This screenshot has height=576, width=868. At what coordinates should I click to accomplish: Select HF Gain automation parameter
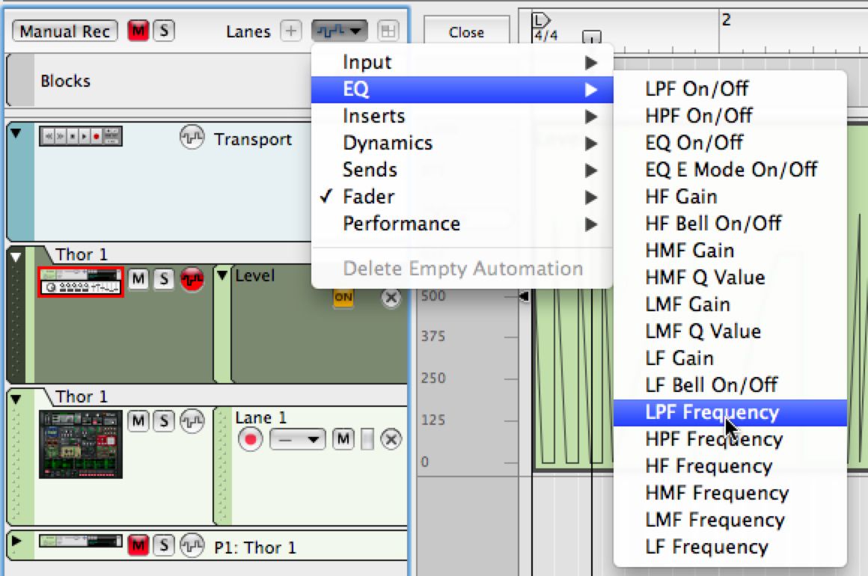click(730, 197)
